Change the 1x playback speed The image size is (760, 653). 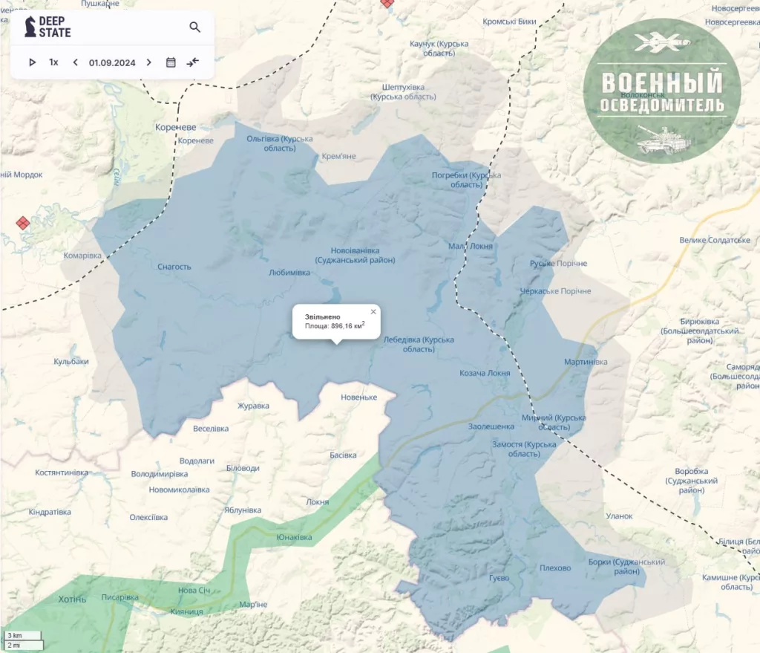pos(53,62)
